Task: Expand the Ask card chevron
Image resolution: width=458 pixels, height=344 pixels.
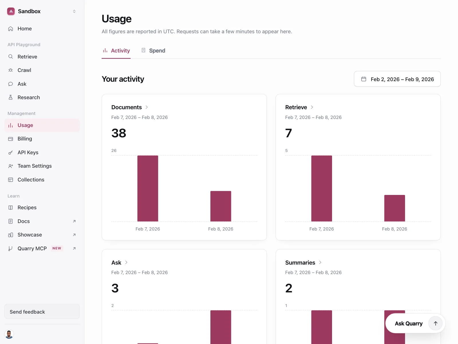Action: (126, 262)
